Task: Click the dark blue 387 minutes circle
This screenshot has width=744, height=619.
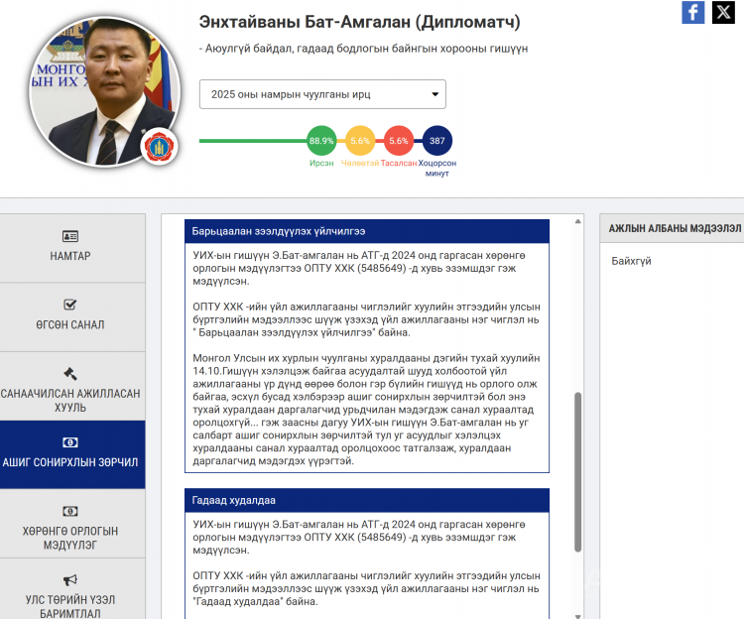Action: click(437, 141)
